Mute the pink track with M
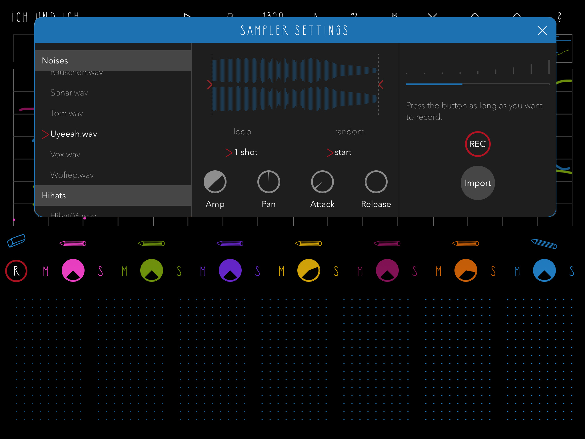585x439 pixels. tap(46, 271)
